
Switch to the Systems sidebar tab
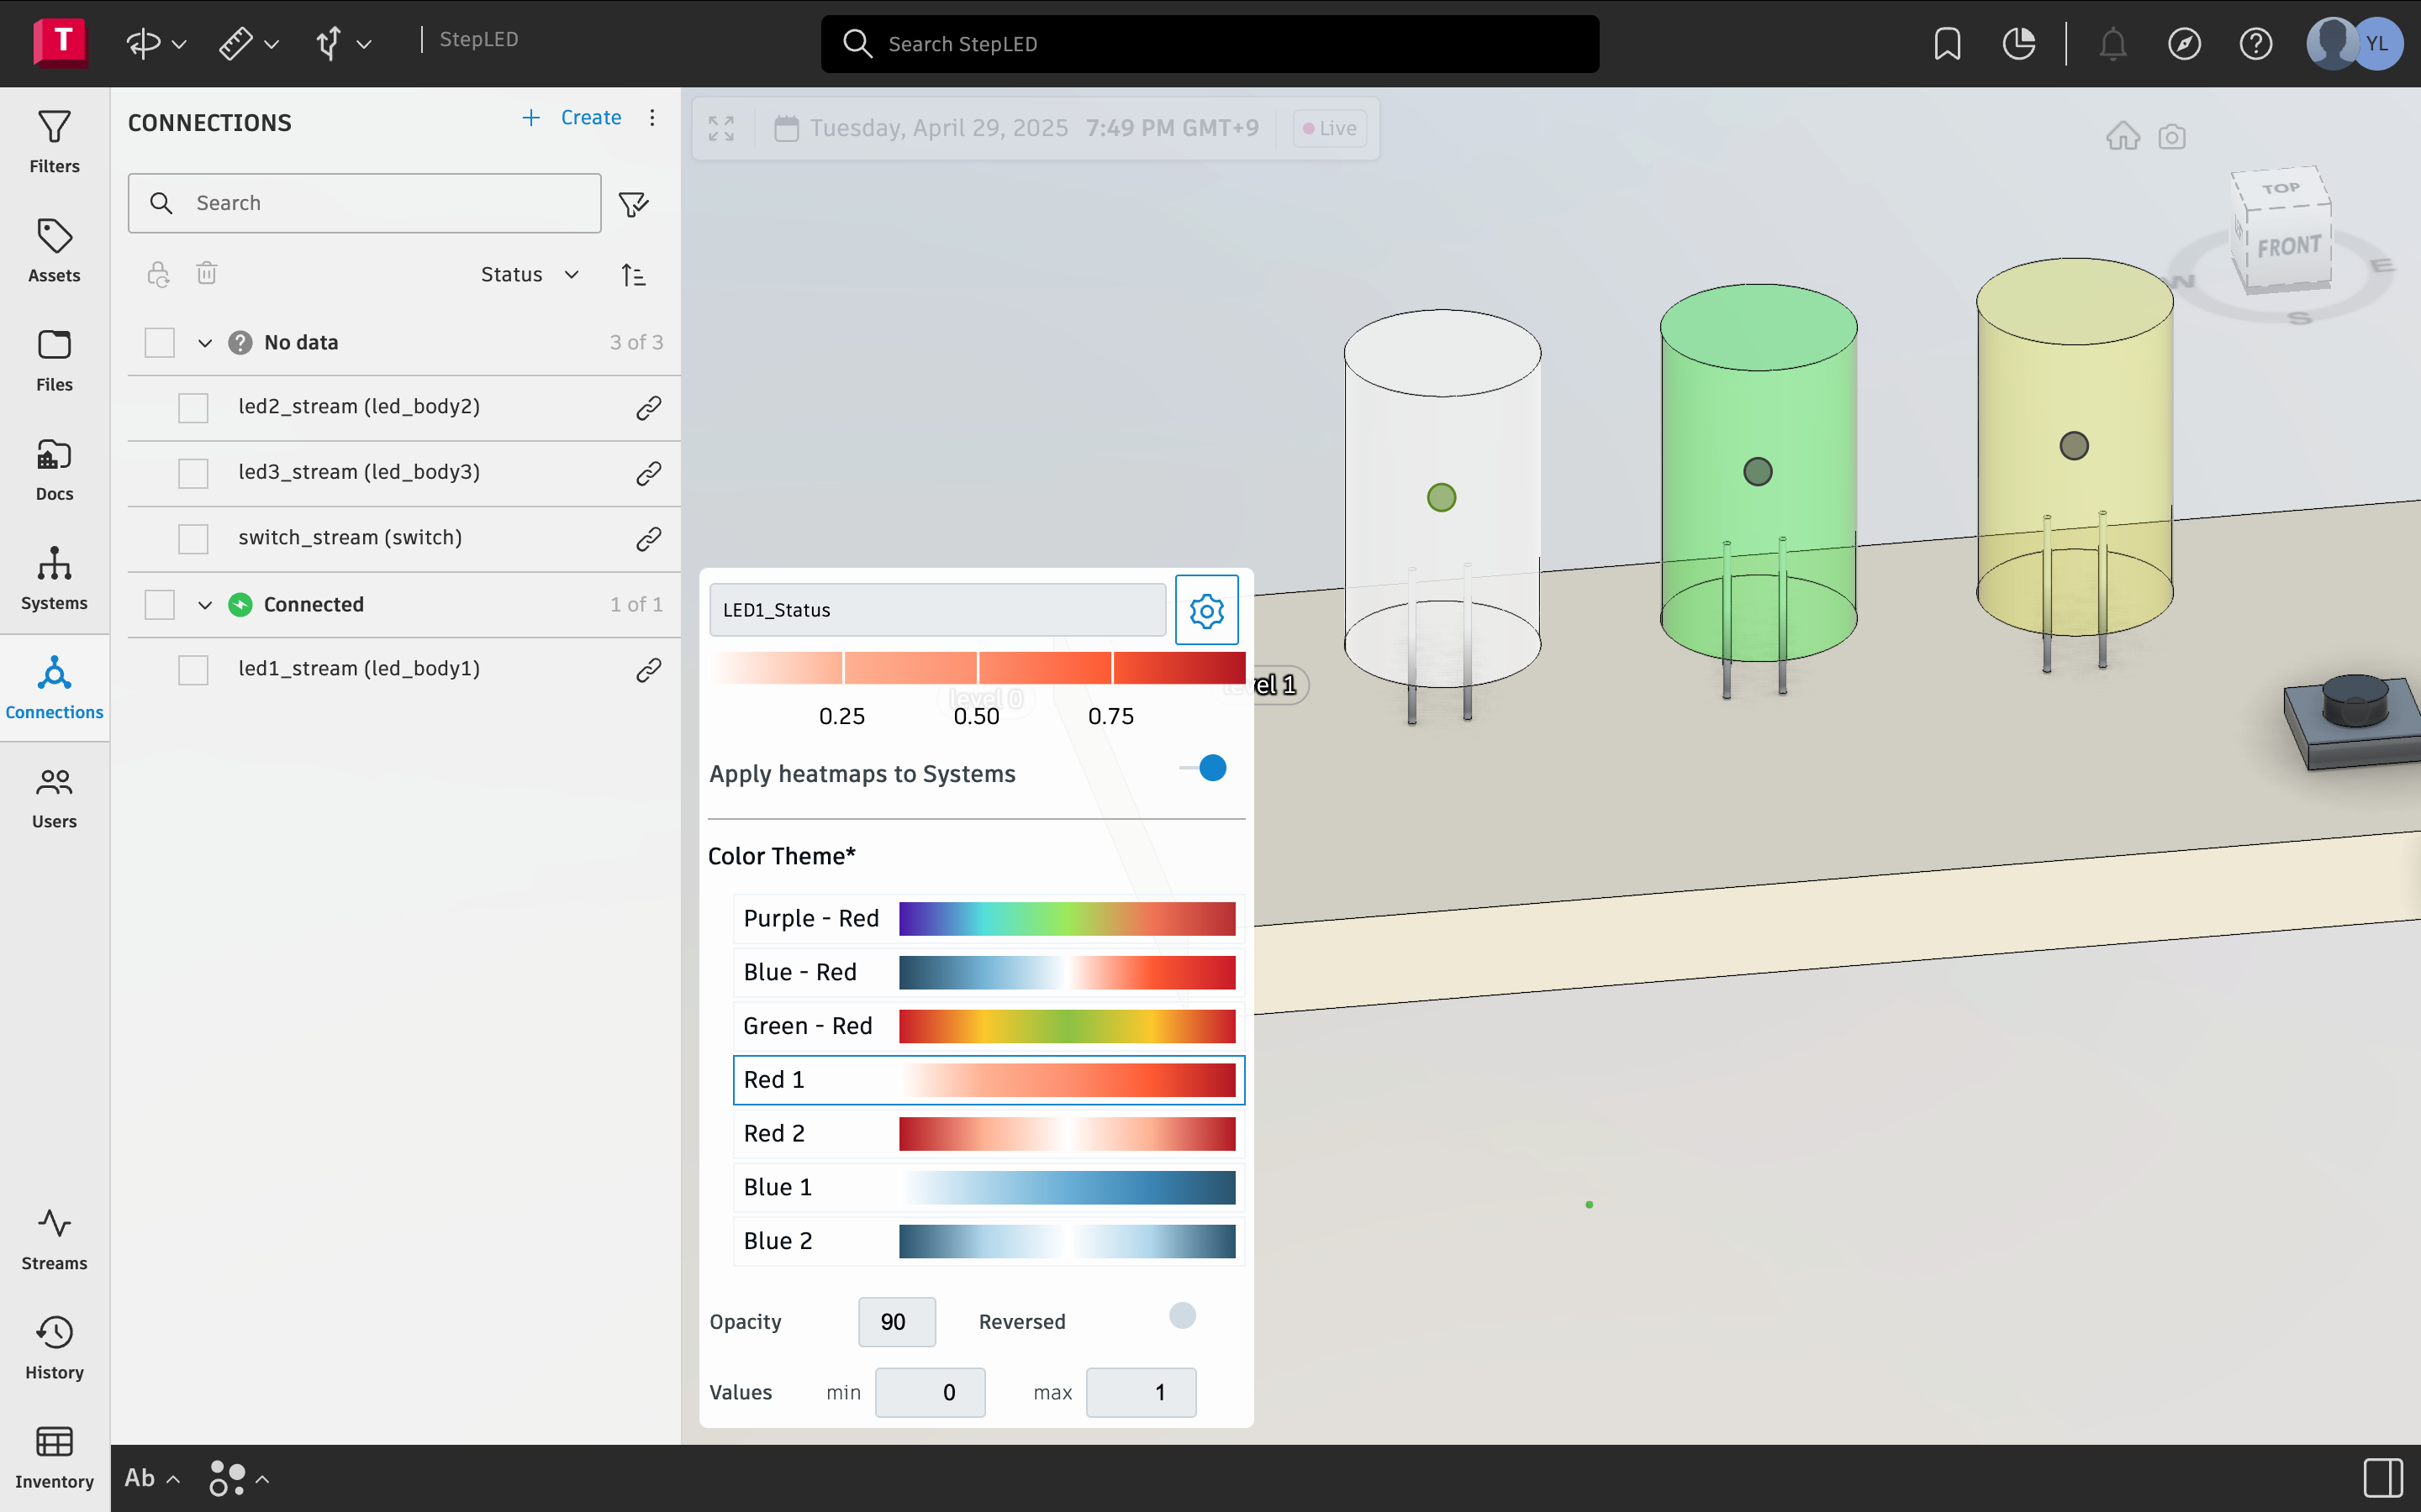(54, 579)
